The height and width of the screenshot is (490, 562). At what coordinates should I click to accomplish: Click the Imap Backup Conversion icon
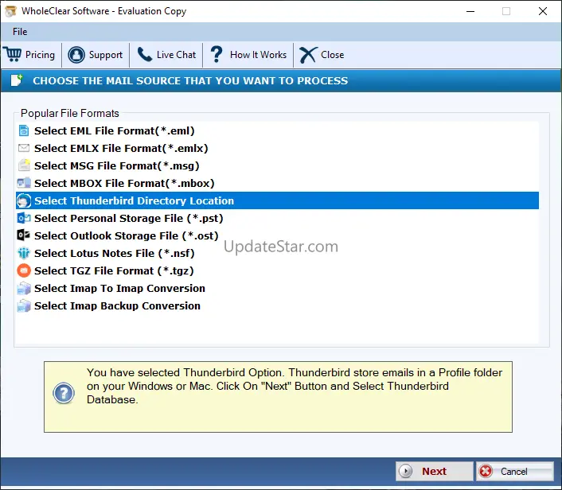(x=24, y=305)
